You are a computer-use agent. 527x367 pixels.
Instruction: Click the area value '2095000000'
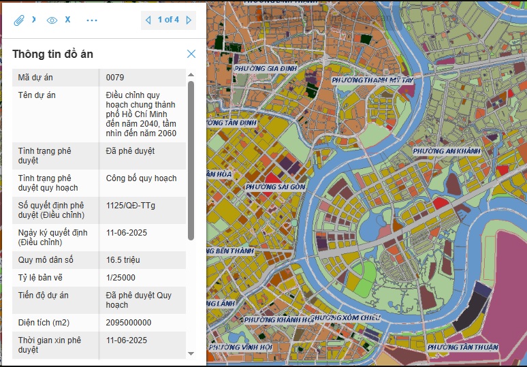coord(129,323)
